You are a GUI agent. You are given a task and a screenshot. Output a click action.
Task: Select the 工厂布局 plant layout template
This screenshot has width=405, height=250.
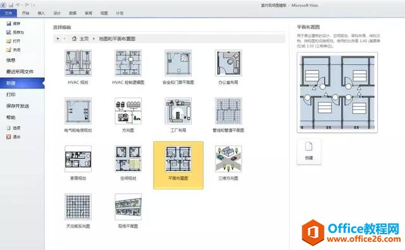click(178, 115)
